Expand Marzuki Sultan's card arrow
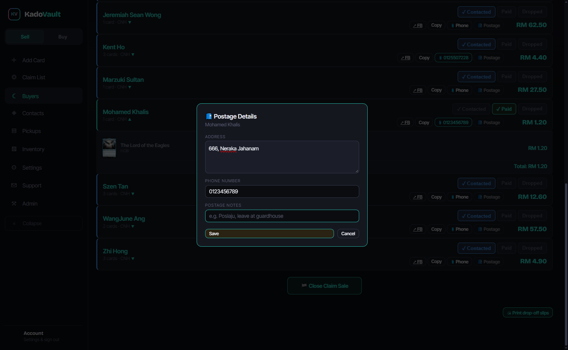 point(130,87)
